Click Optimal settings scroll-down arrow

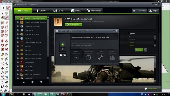[x=155, y=46]
